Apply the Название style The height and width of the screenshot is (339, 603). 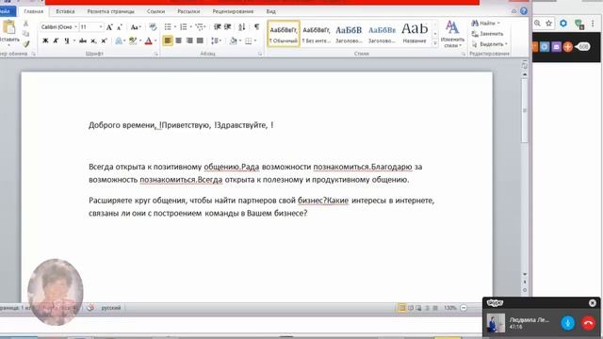tap(415, 34)
